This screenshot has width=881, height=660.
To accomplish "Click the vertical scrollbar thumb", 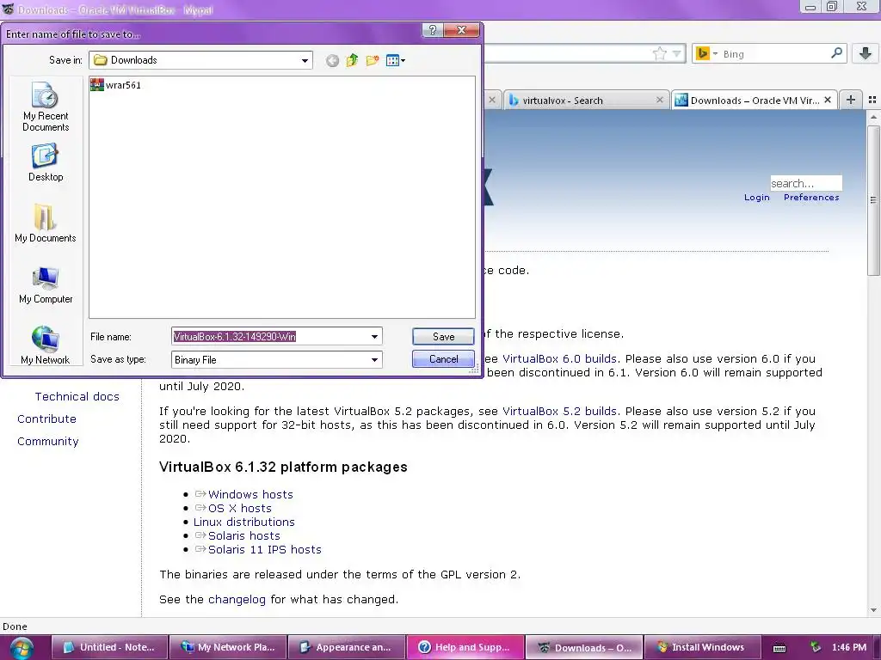I will pyautogui.click(x=873, y=200).
